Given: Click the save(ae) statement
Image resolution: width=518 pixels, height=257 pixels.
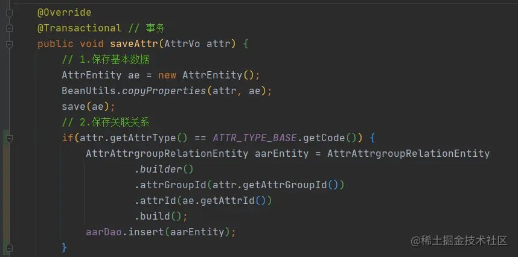Looking at the screenshot, I should tap(88, 107).
